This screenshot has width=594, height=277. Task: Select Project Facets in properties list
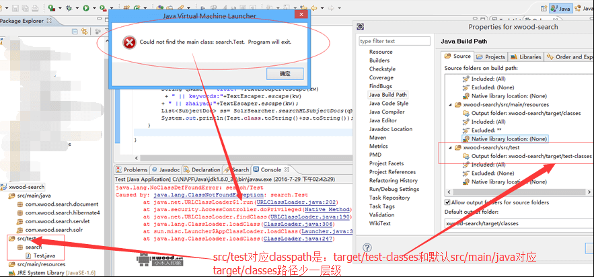coord(386,163)
